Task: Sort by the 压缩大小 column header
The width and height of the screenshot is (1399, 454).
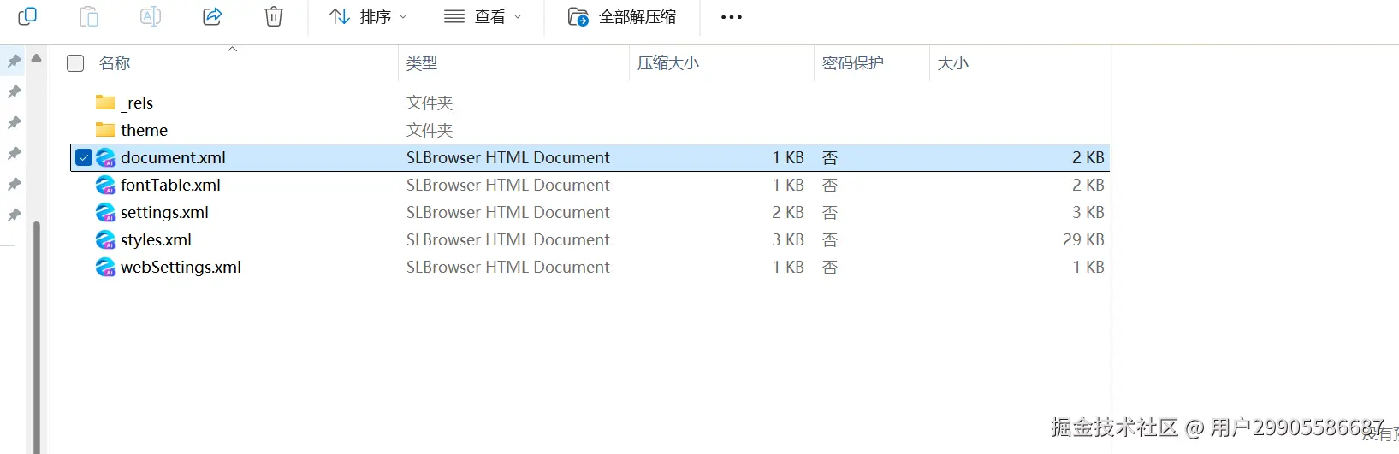Action: pyautogui.click(x=668, y=63)
